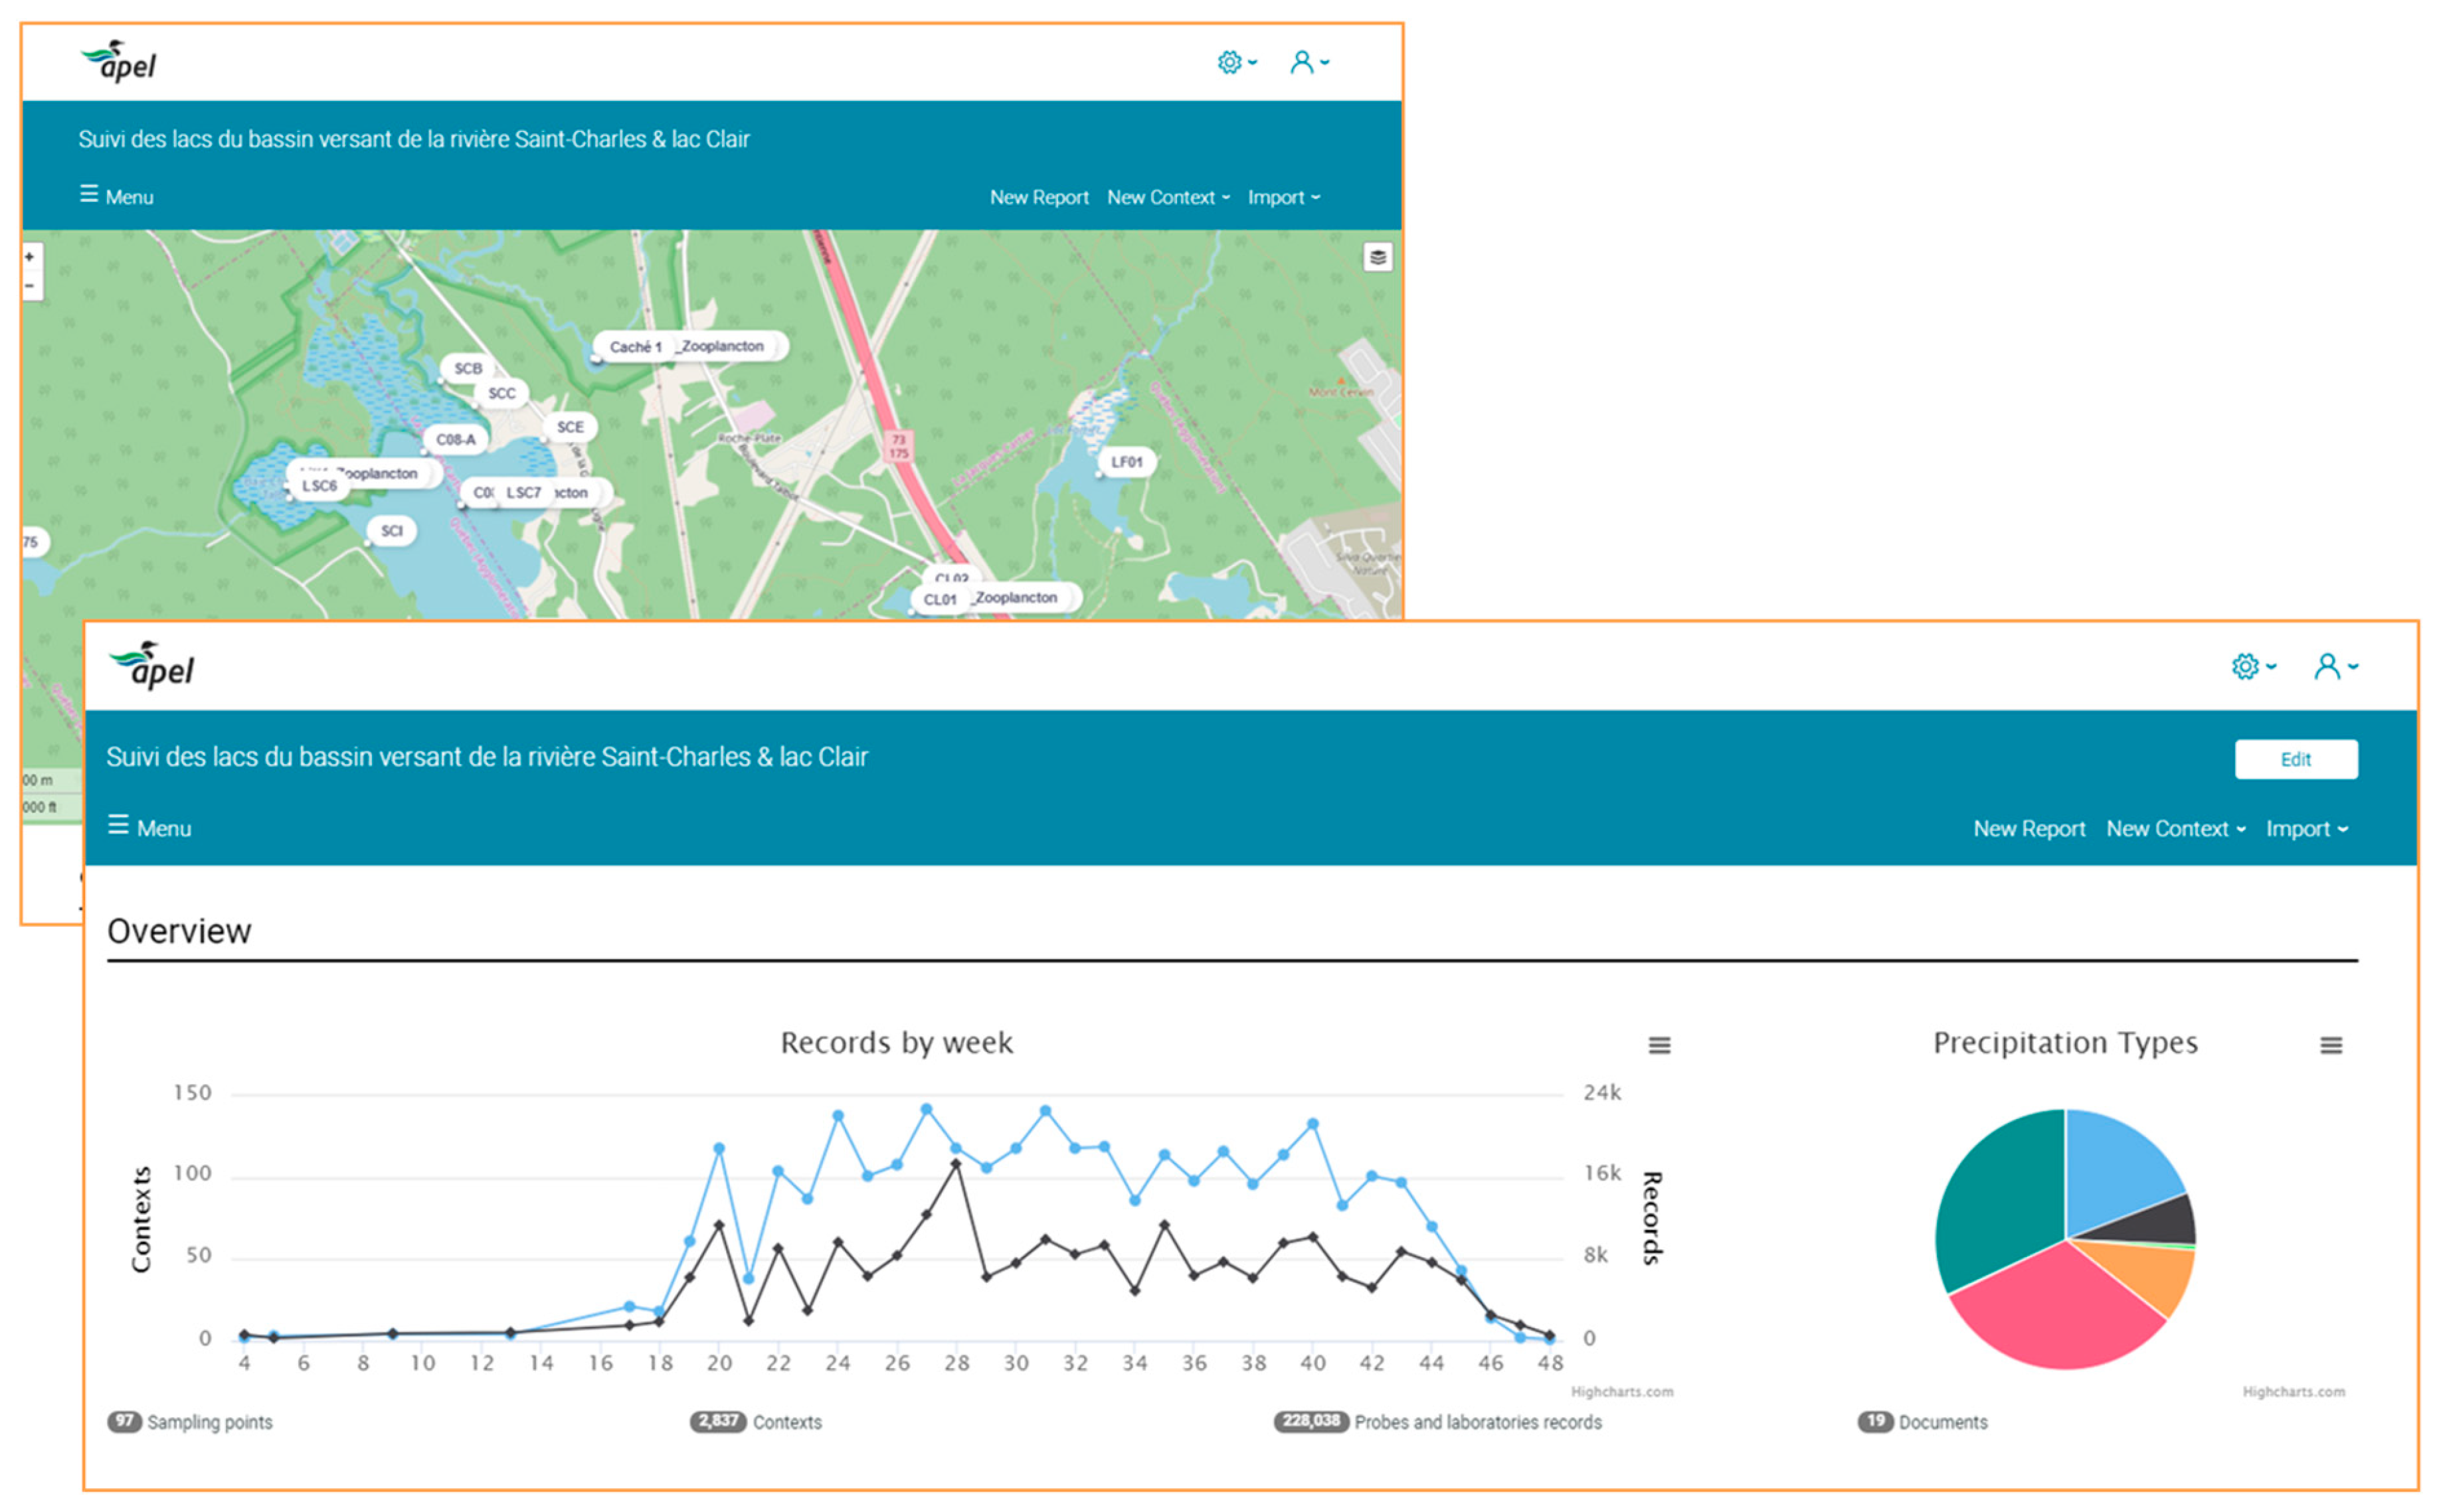2437x1512 pixels.
Task: Click the map layers icon
Action: pyautogui.click(x=1378, y=258)
